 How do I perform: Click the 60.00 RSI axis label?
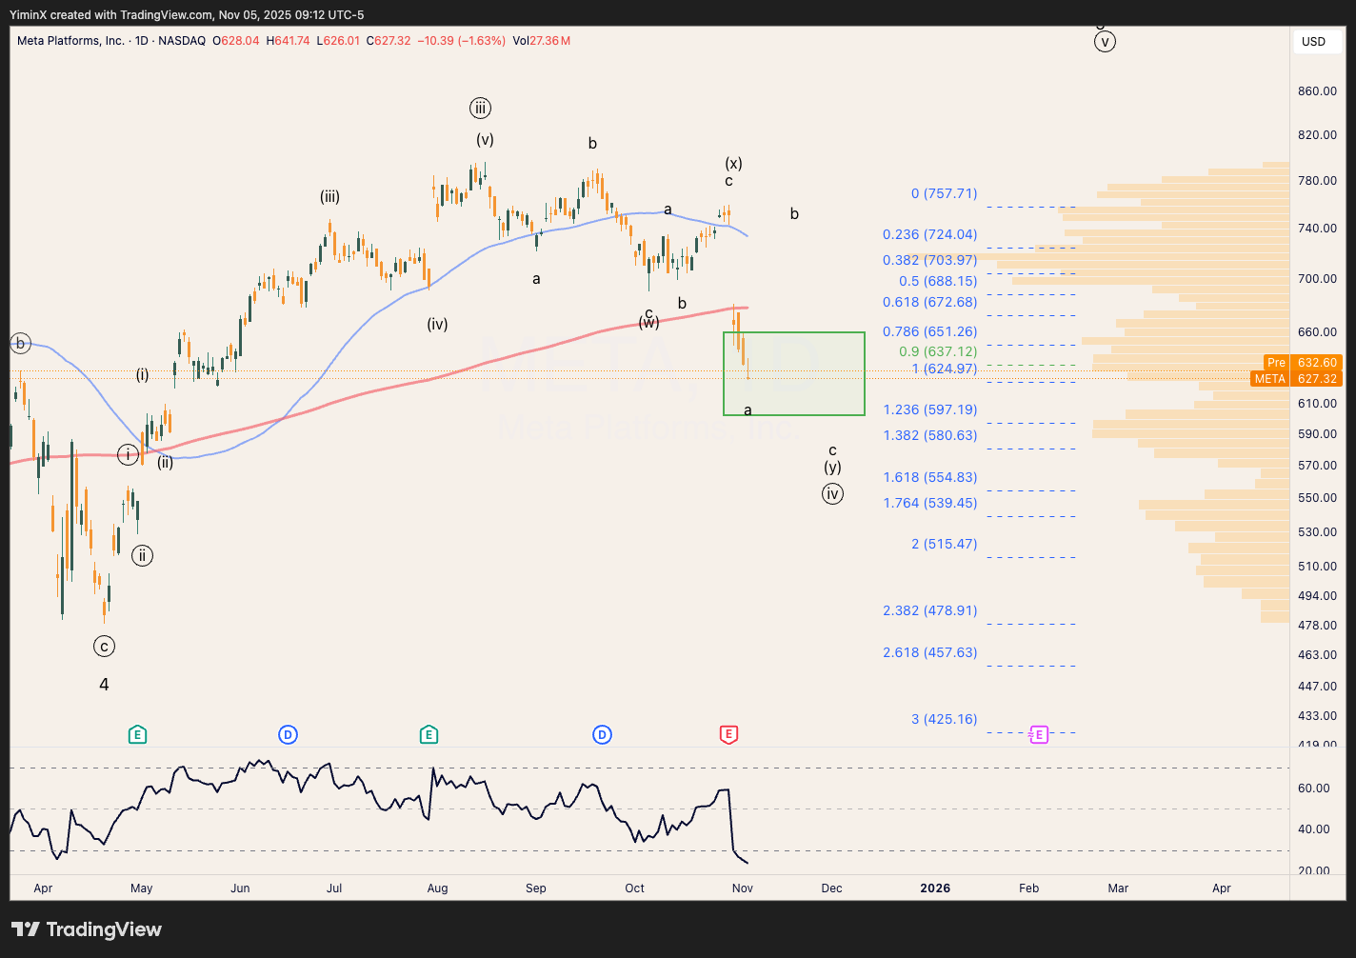pos(1313,788)
